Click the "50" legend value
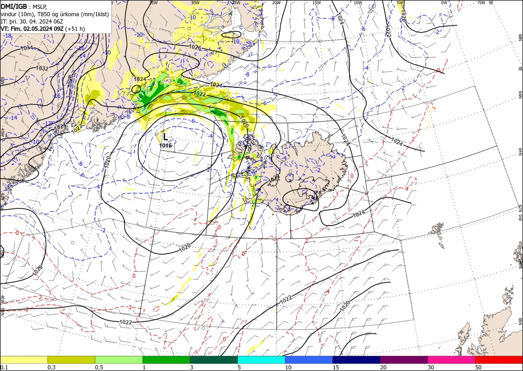The image size is (523, 371). pyautogui.click(x=479, y=367)
